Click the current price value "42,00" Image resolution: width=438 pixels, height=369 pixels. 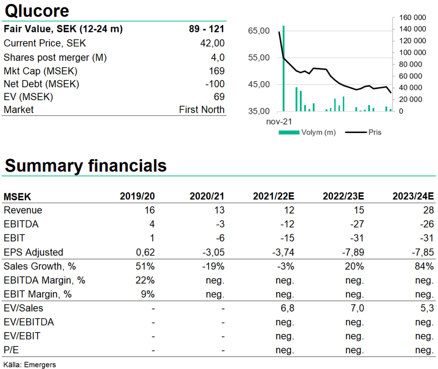pyautogui.click(x=212, y=43)
